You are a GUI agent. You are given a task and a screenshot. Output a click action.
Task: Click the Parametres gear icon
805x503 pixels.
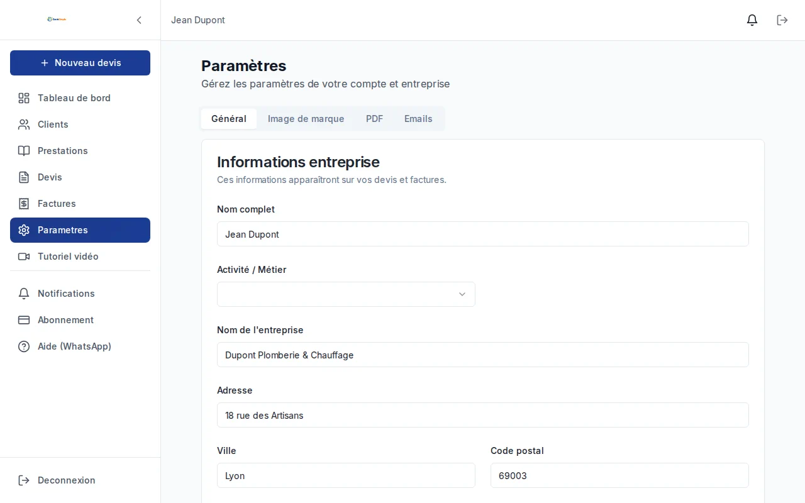point(24,230)
